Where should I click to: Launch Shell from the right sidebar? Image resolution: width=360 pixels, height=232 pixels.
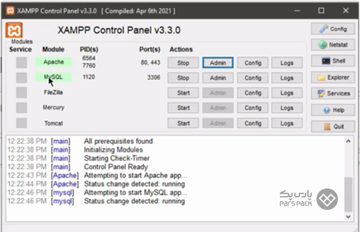[333, 61]
